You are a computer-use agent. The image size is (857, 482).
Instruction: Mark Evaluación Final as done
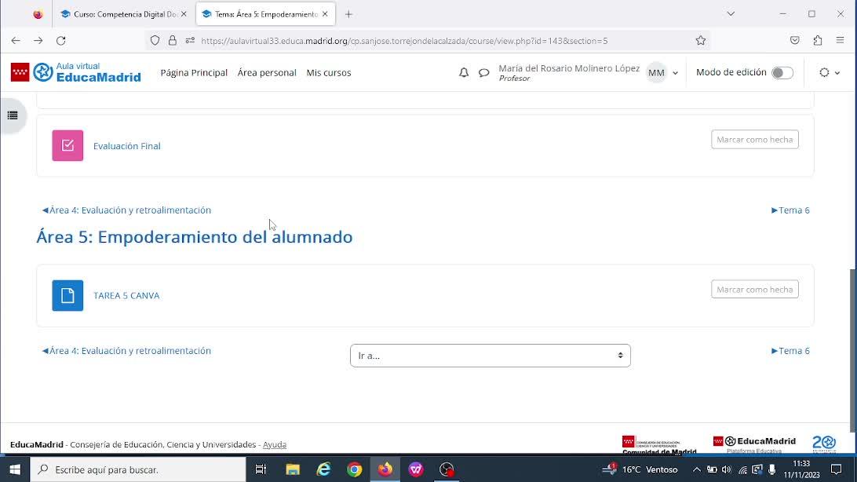pos(755,140)
